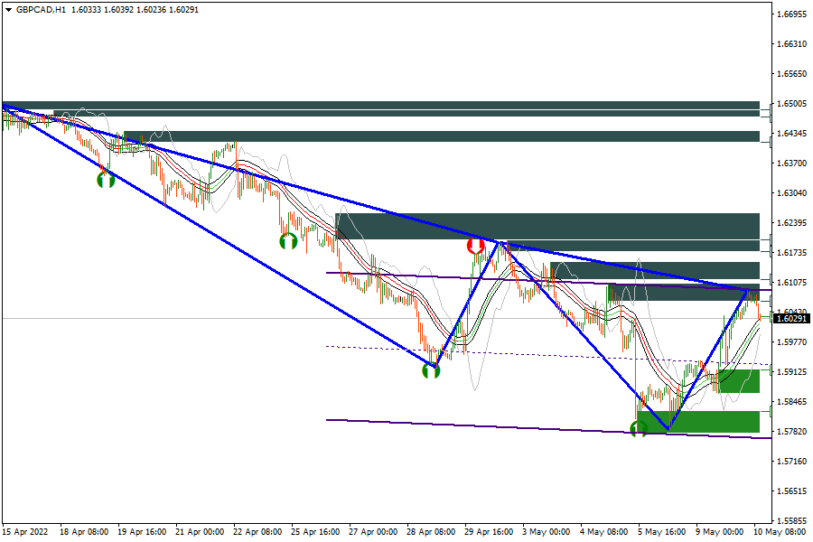Click green up arrow at 28 Apr low
Screen dimensions: 813x542
point(432,369)
